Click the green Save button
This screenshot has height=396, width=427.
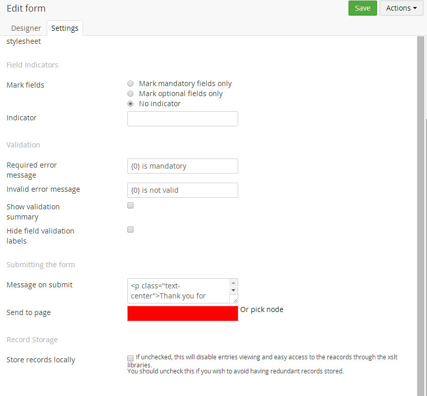[363, 8]
